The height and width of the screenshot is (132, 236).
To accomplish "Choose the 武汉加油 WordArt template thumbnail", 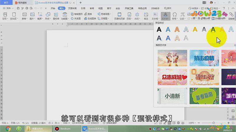I will point(172,58).
